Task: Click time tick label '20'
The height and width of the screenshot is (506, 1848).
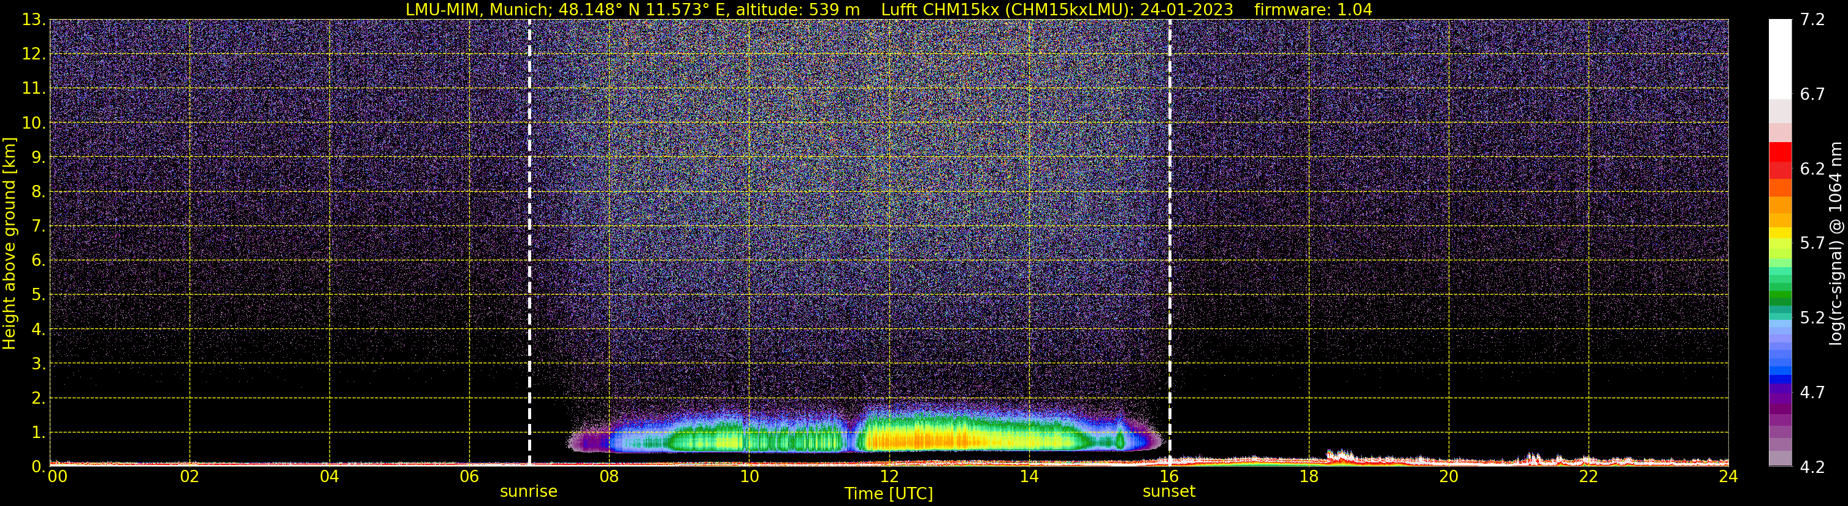Action: (x=1449, y=477)
